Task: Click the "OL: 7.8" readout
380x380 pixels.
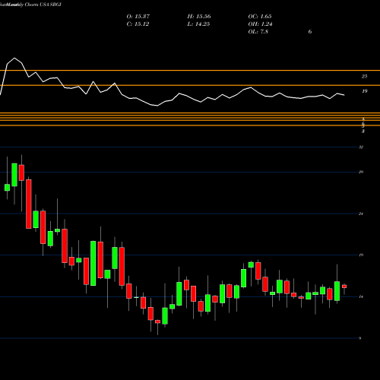Action: (258, 32)
